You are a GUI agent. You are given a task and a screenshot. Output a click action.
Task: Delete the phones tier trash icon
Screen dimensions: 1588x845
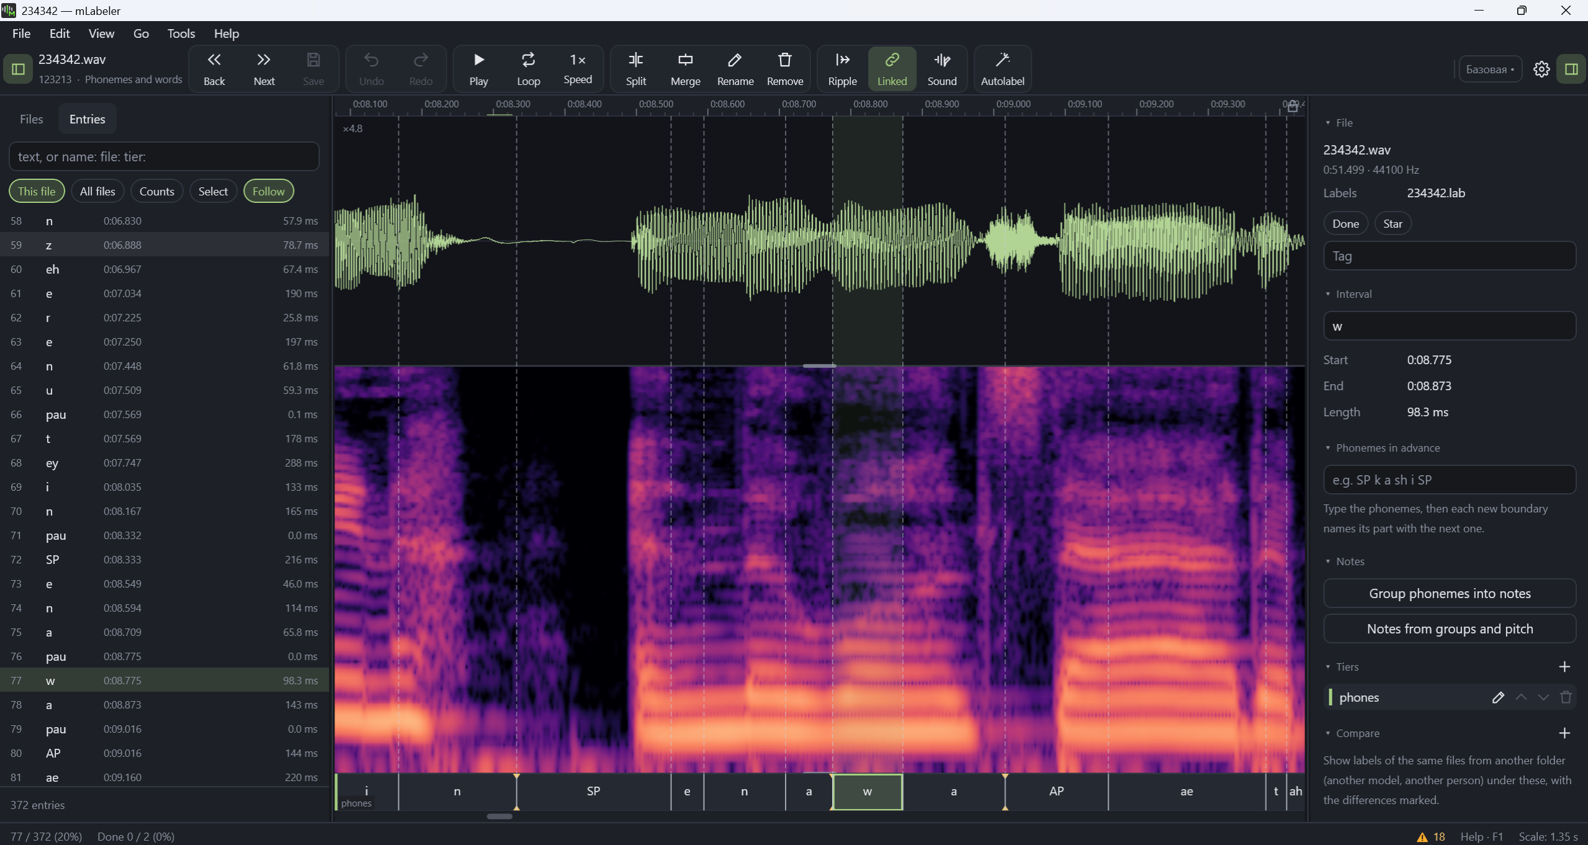(1566, 697)
